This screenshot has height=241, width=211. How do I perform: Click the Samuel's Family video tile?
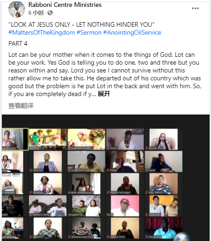point(48,206)
